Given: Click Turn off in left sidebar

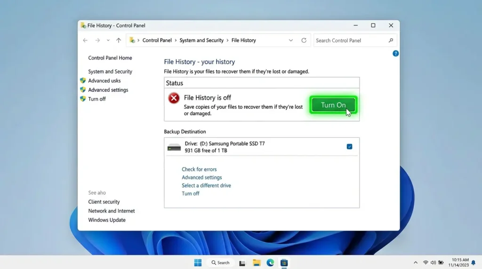Looking at the screenshot, I should click(x=97, y=99).
